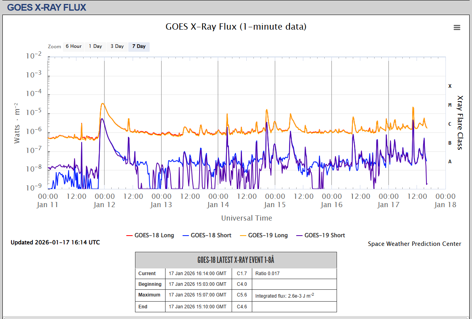The width and height of the screenshot is (472, 319).
Task: Click the Jan 15 date axis label
Action: coord(275,205)
